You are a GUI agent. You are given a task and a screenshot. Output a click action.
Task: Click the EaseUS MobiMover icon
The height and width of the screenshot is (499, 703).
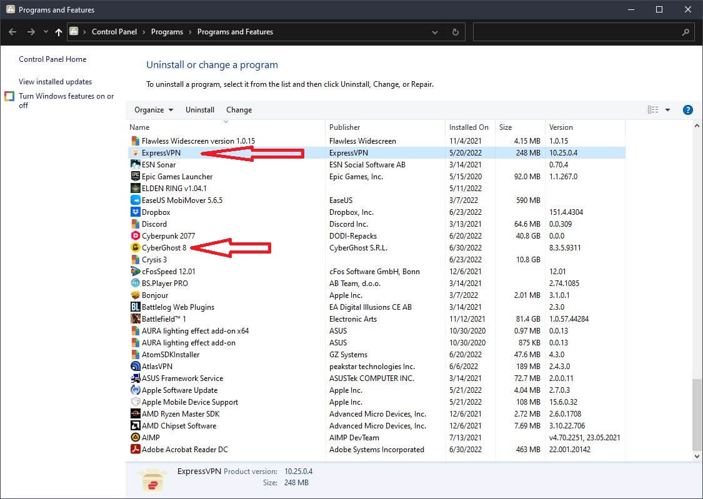coord(135,200)
